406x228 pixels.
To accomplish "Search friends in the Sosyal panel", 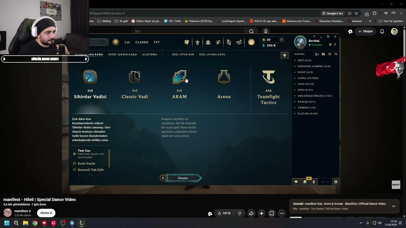I will click(336, 54).
